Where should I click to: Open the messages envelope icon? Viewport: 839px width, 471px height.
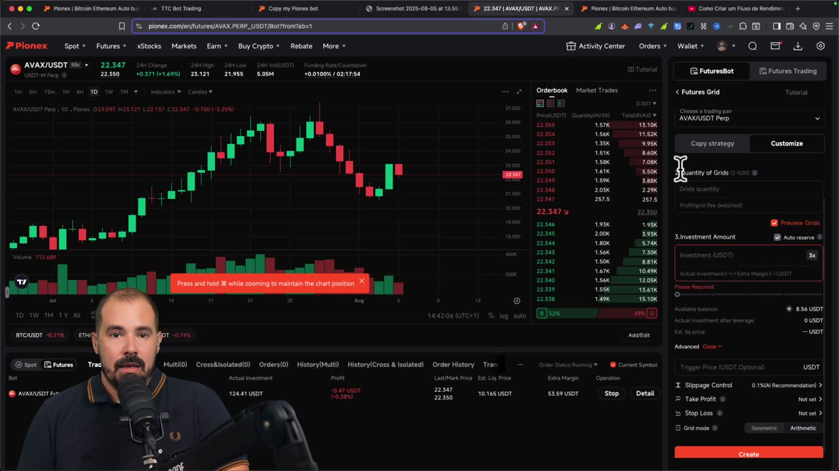point(775,46)
